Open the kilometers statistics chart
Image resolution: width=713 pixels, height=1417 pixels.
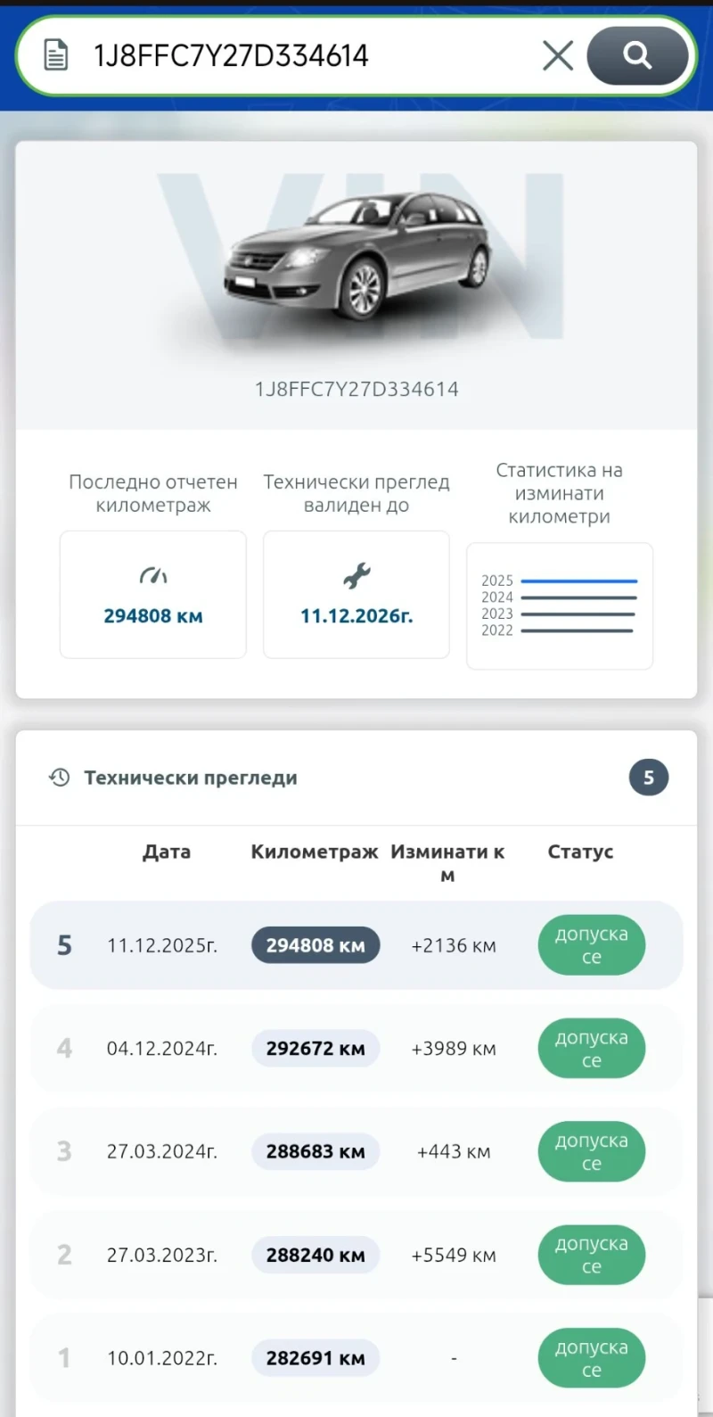click(x=560, y=606)
